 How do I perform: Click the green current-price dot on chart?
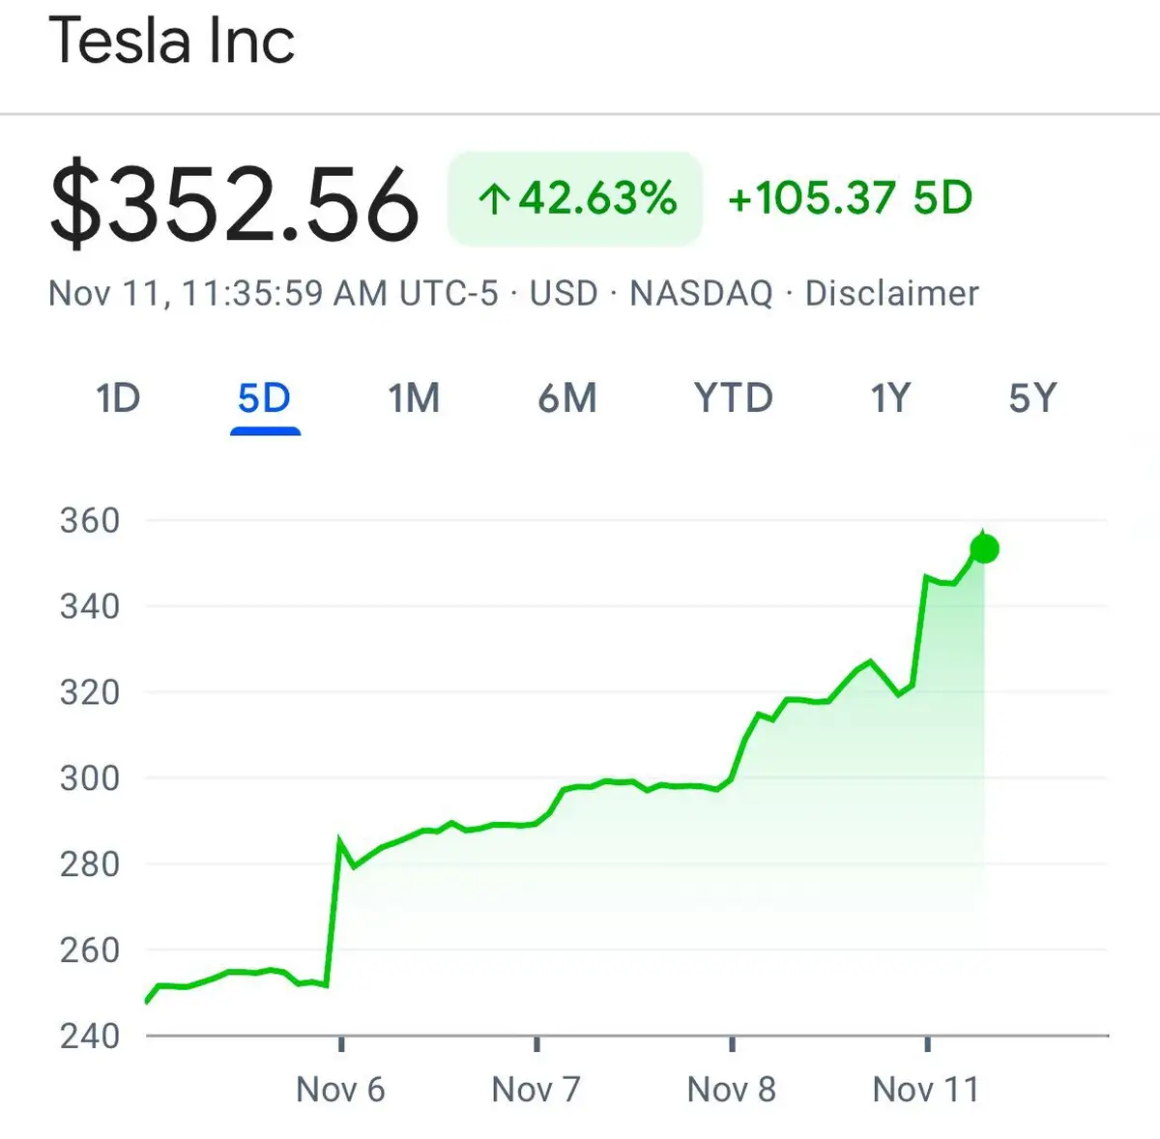point(984,549)
